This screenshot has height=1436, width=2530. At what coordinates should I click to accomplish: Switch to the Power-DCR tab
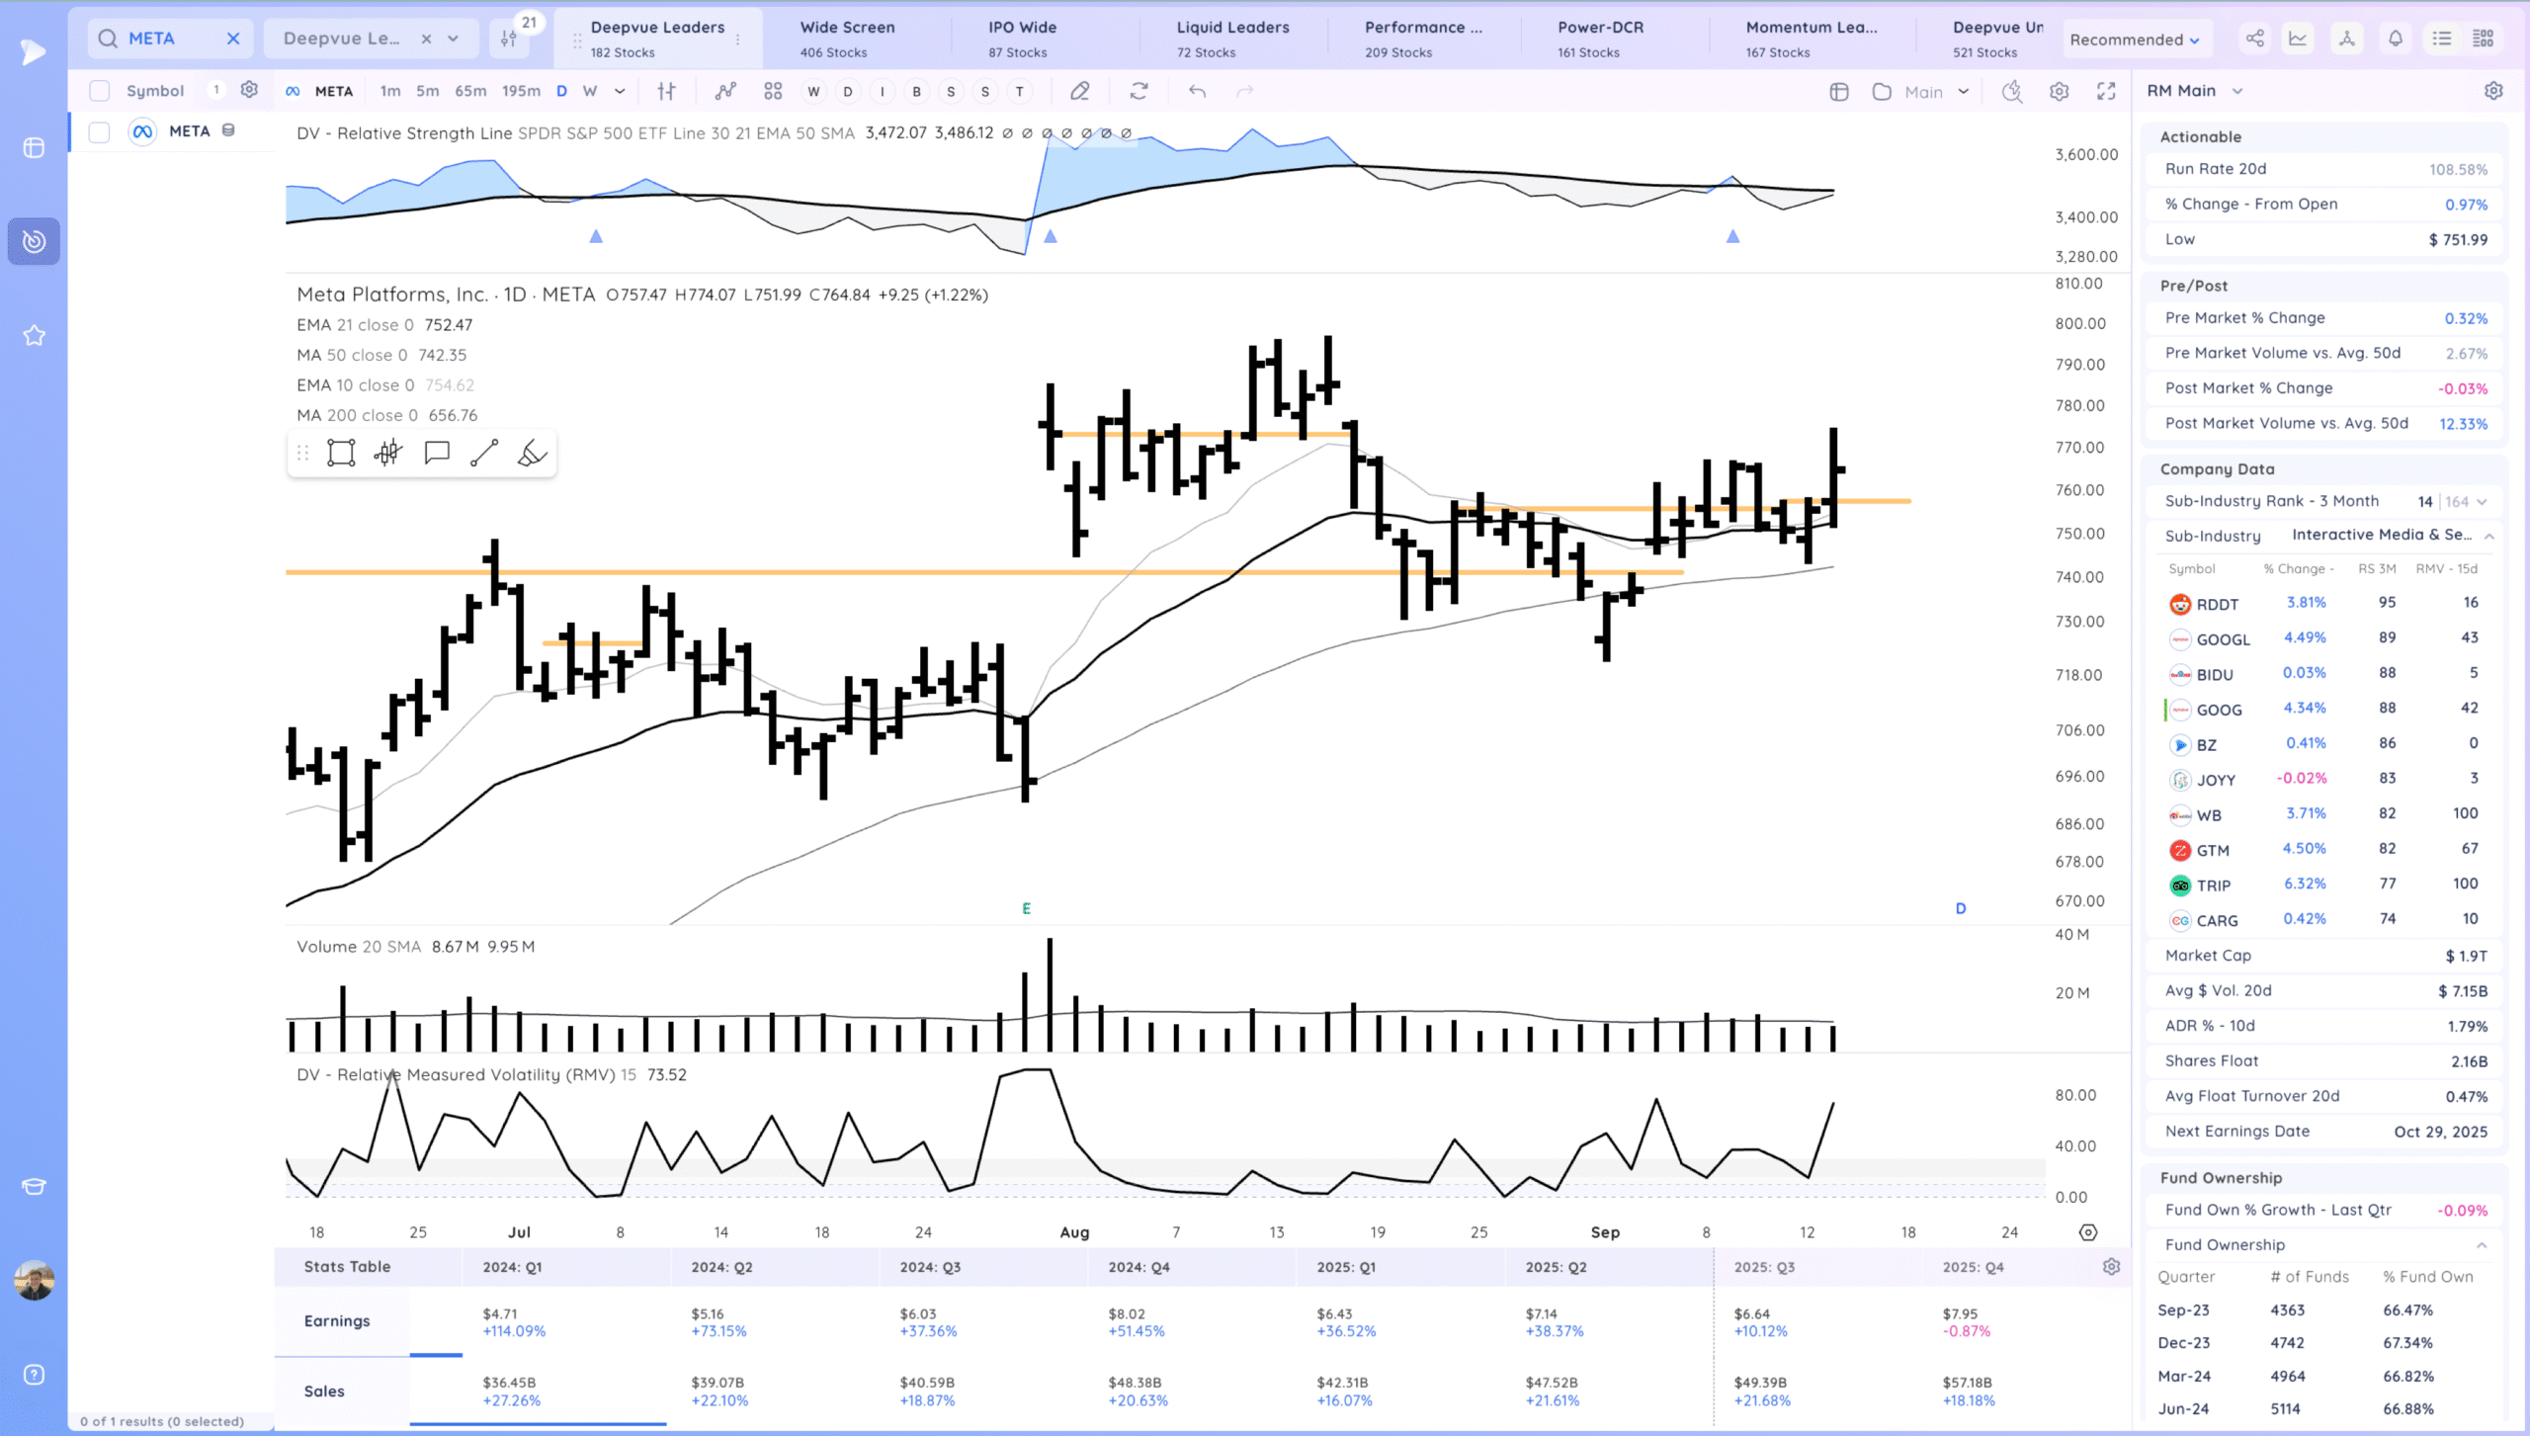point(1601,39)
